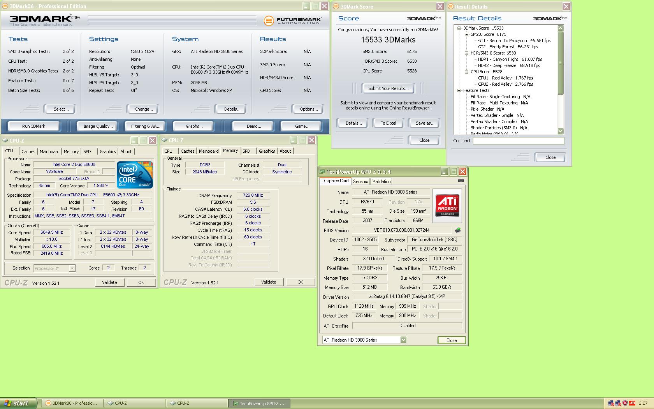654x409 pixels.
Task: Click Submit Your Results button
Action: coord(388,88)
